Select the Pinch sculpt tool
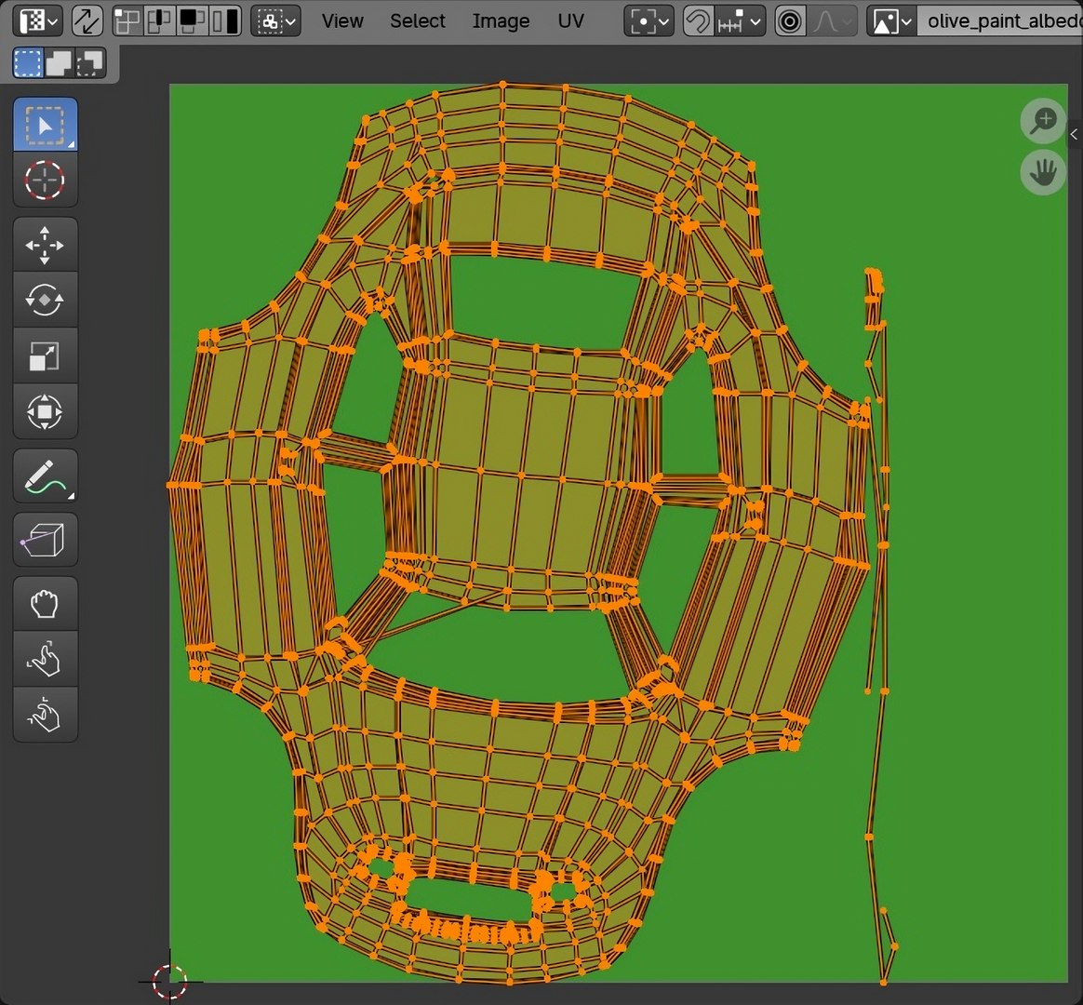The image size is (1083, 1005). pos(45,715)
